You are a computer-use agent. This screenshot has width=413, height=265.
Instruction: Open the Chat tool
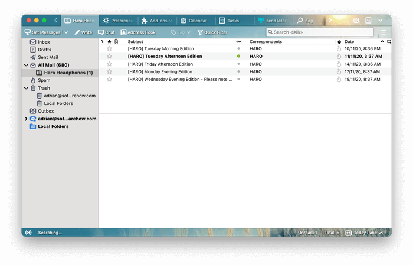[106, 32]
